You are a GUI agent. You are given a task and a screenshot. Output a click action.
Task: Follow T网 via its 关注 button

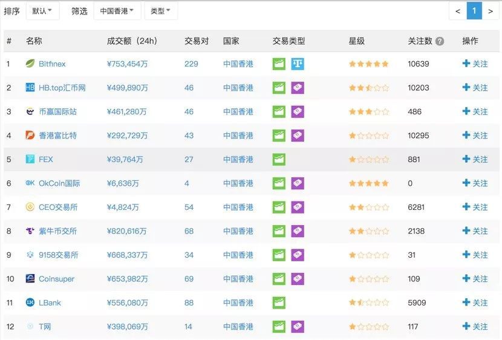tap(475, 327)
